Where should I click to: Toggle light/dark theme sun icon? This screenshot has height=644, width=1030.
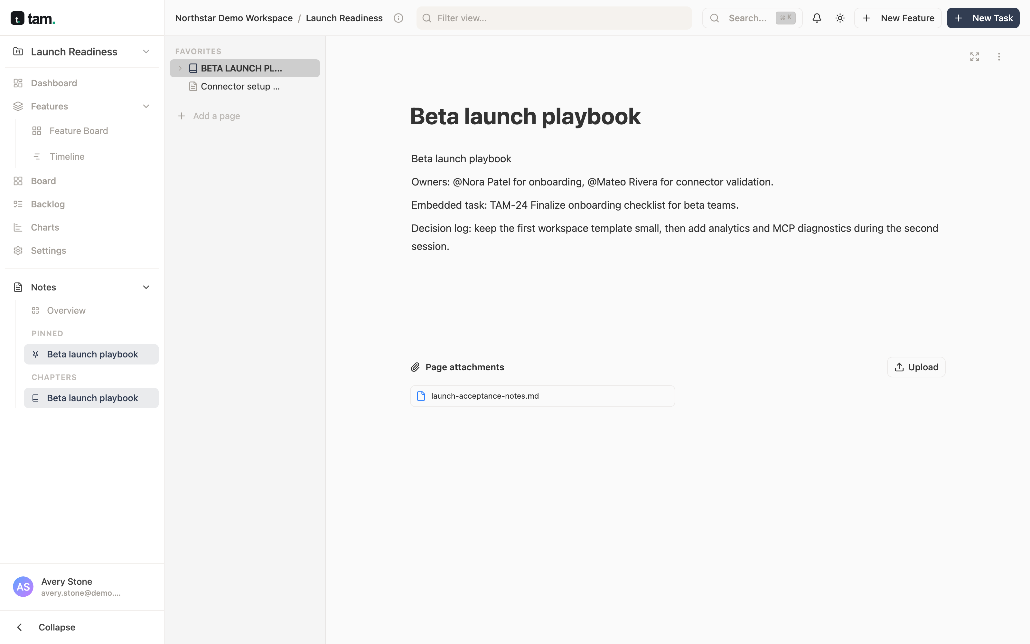[x=840, y=18]
